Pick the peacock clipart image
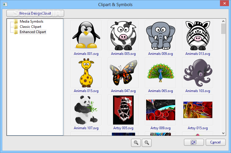Viewport: 231px width, 153px height. click(160, 73)
